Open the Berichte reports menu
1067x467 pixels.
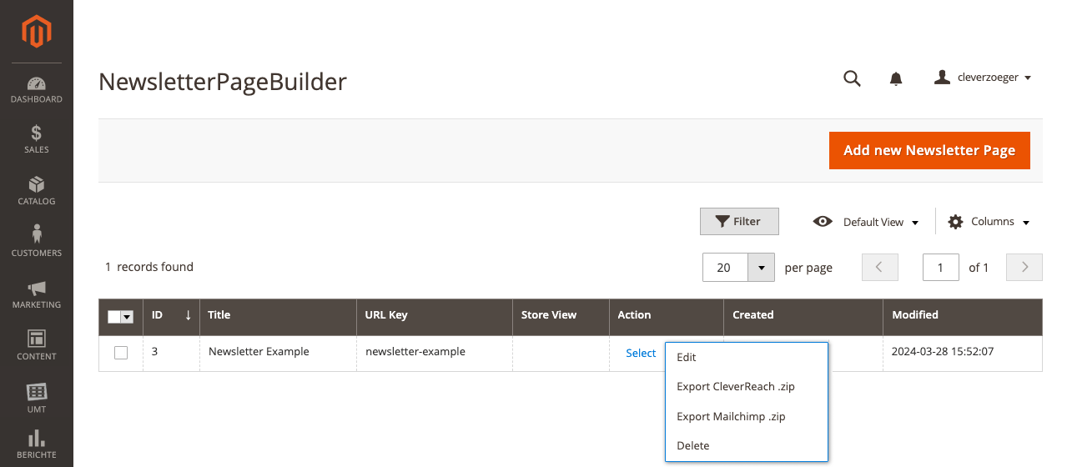point(37,445)
